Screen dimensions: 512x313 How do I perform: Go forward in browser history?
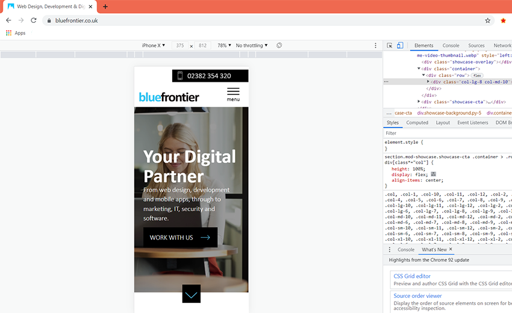pyautogui.click(x=21, y=20)
